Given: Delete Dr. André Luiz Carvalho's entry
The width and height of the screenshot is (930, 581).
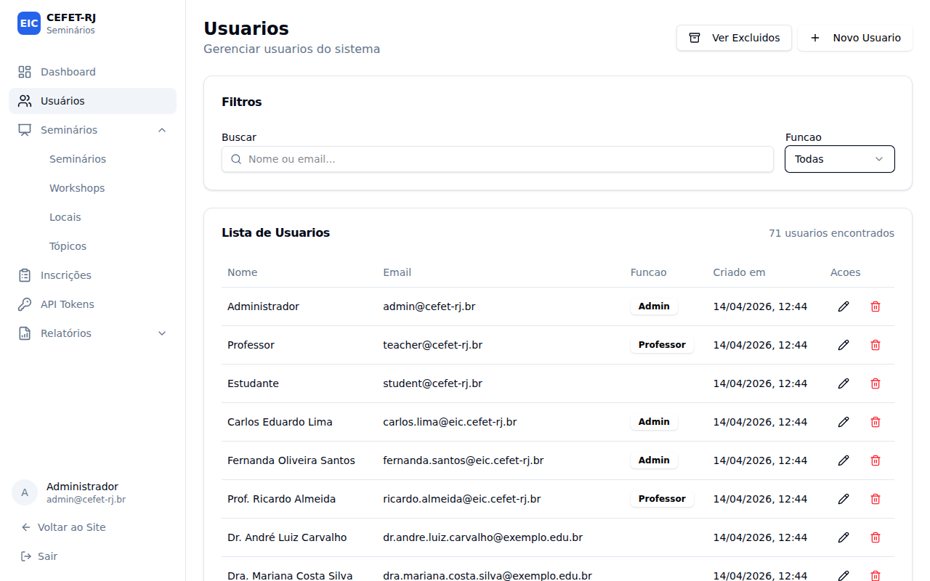Looking at the screenshot, I should pyautogui.click(x=876, y=537).
